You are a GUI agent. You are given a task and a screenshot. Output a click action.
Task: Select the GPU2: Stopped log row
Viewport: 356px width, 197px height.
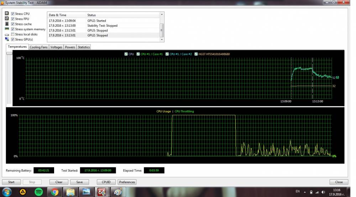[103, 35]
